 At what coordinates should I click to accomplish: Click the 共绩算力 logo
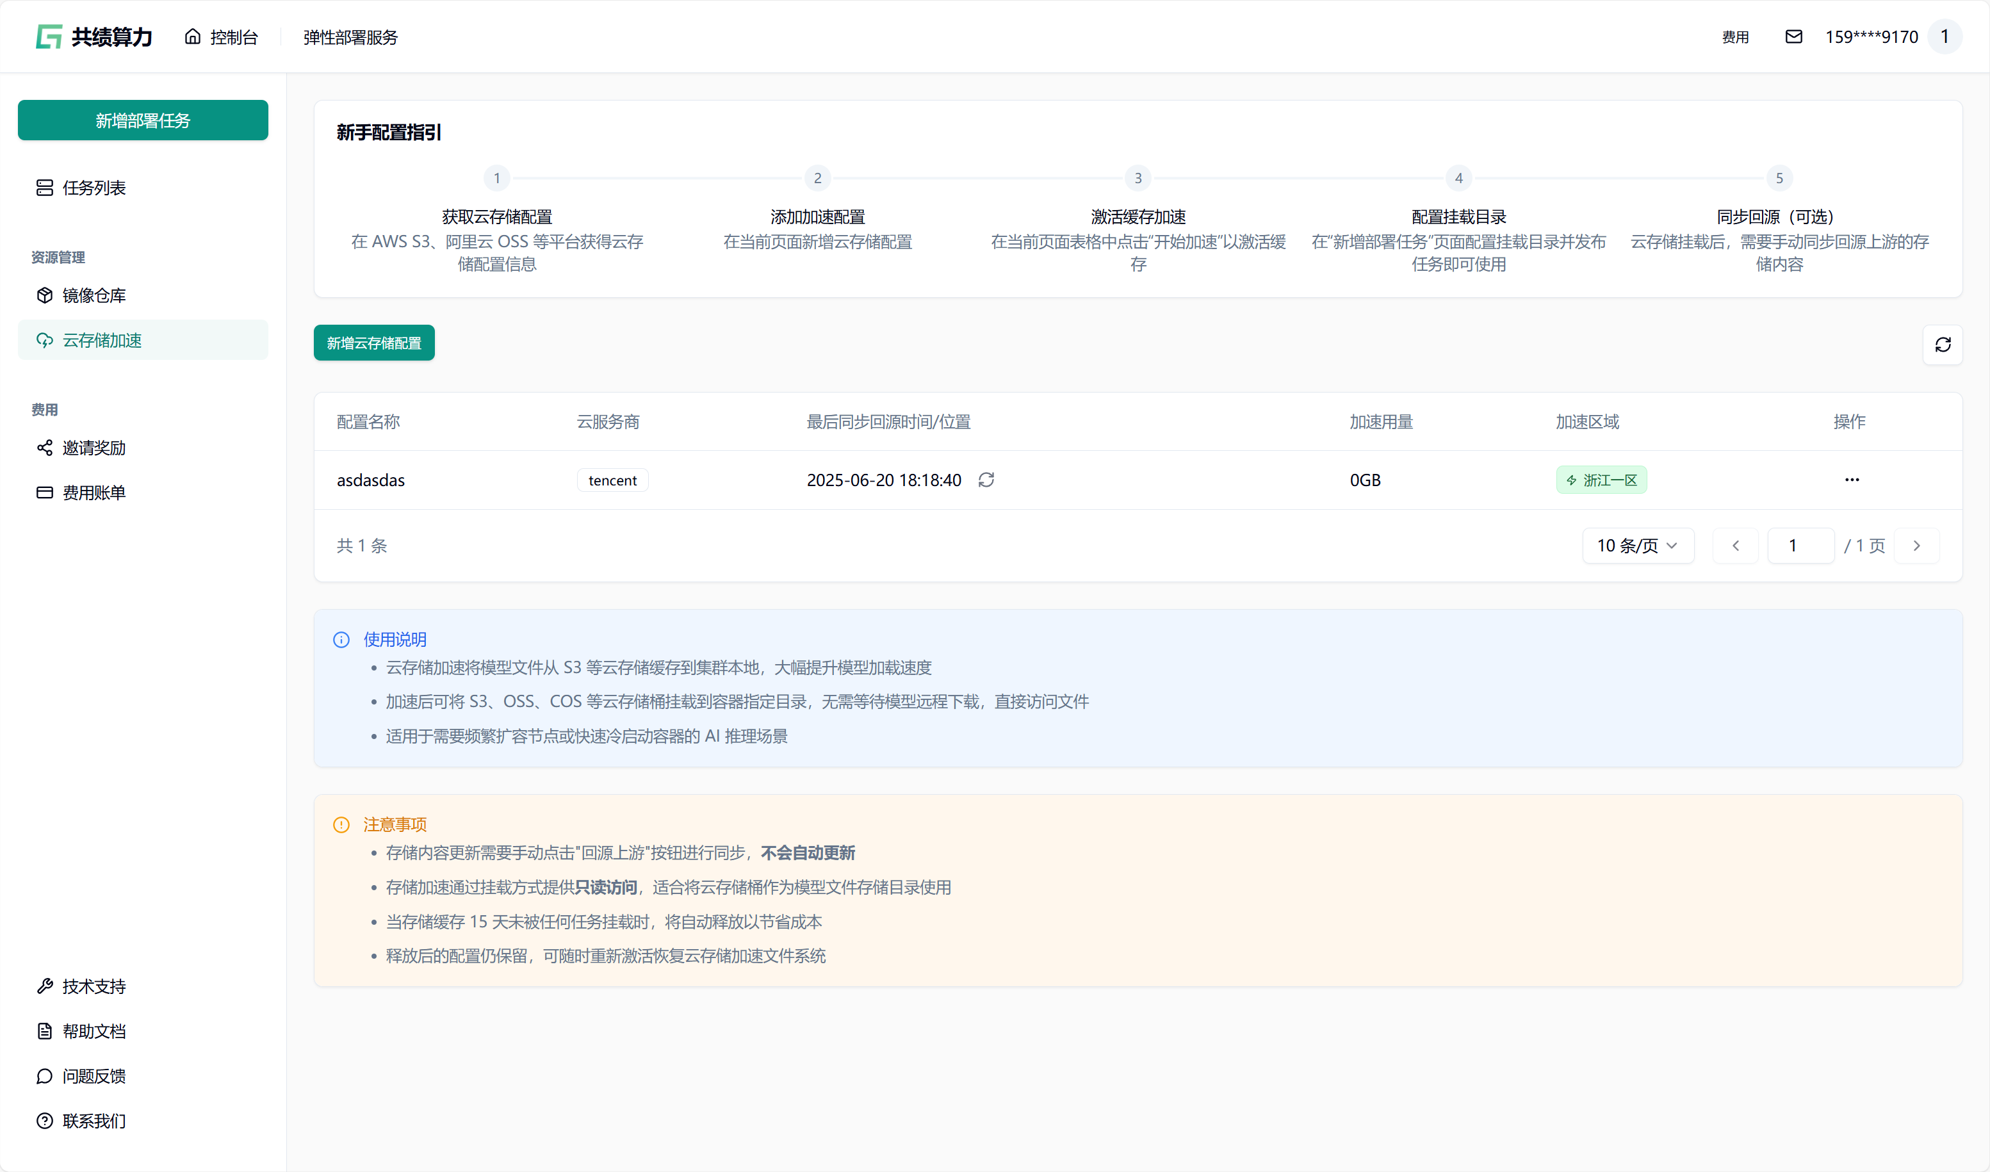93,37
